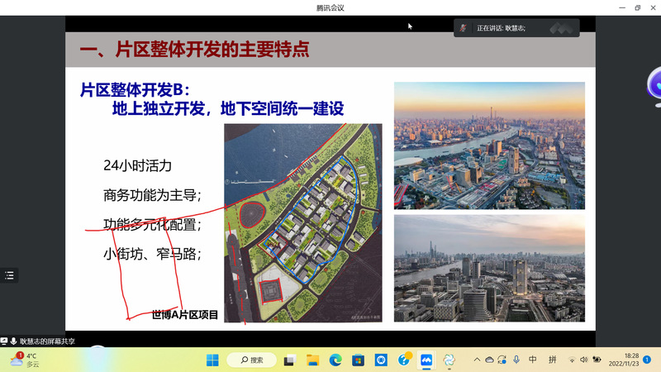The width and height of the screenshot is (661, 372).
Task: Click the Windows Start button
Action: (x=212, y=360)
